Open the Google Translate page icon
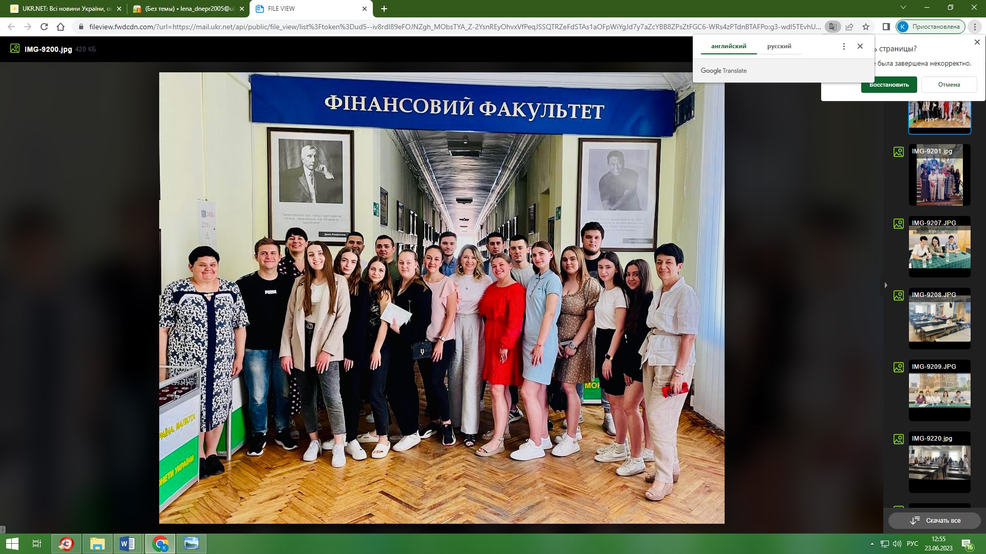 pyautogui.click(x=833, y=27)
